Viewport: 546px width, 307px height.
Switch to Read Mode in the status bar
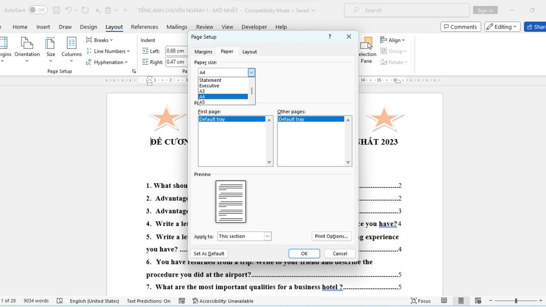click(444, 301)
